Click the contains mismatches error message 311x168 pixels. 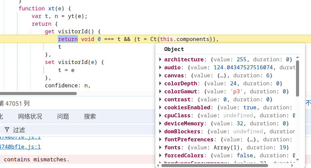[37, 159]
